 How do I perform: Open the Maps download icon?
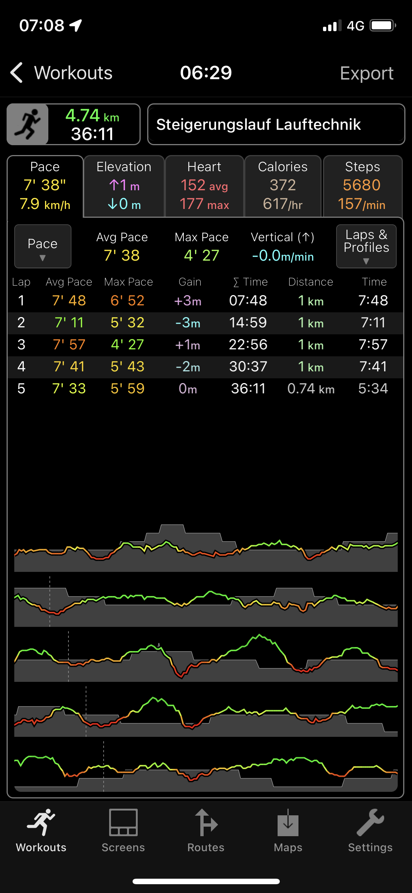(x=288, y=823)
